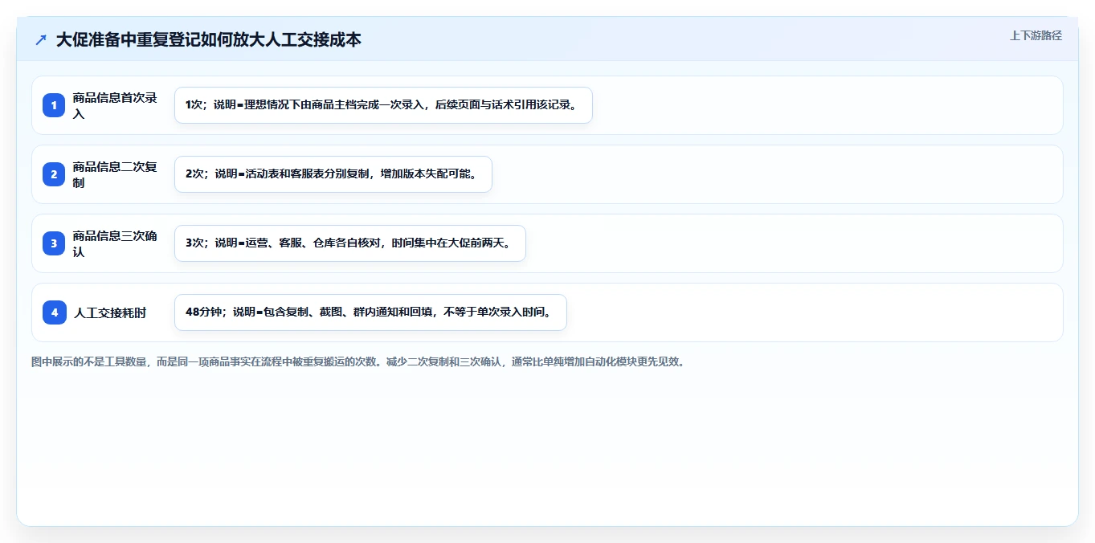Image resolution: width=1095 pixels, height=543 pixels.
Task: Click the step 2 number badge
Action: 55,174
